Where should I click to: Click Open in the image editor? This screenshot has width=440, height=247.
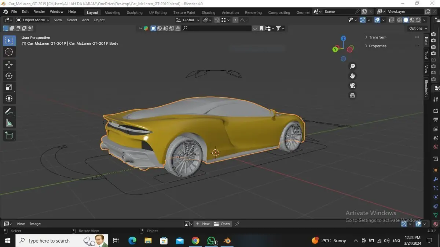222,224
